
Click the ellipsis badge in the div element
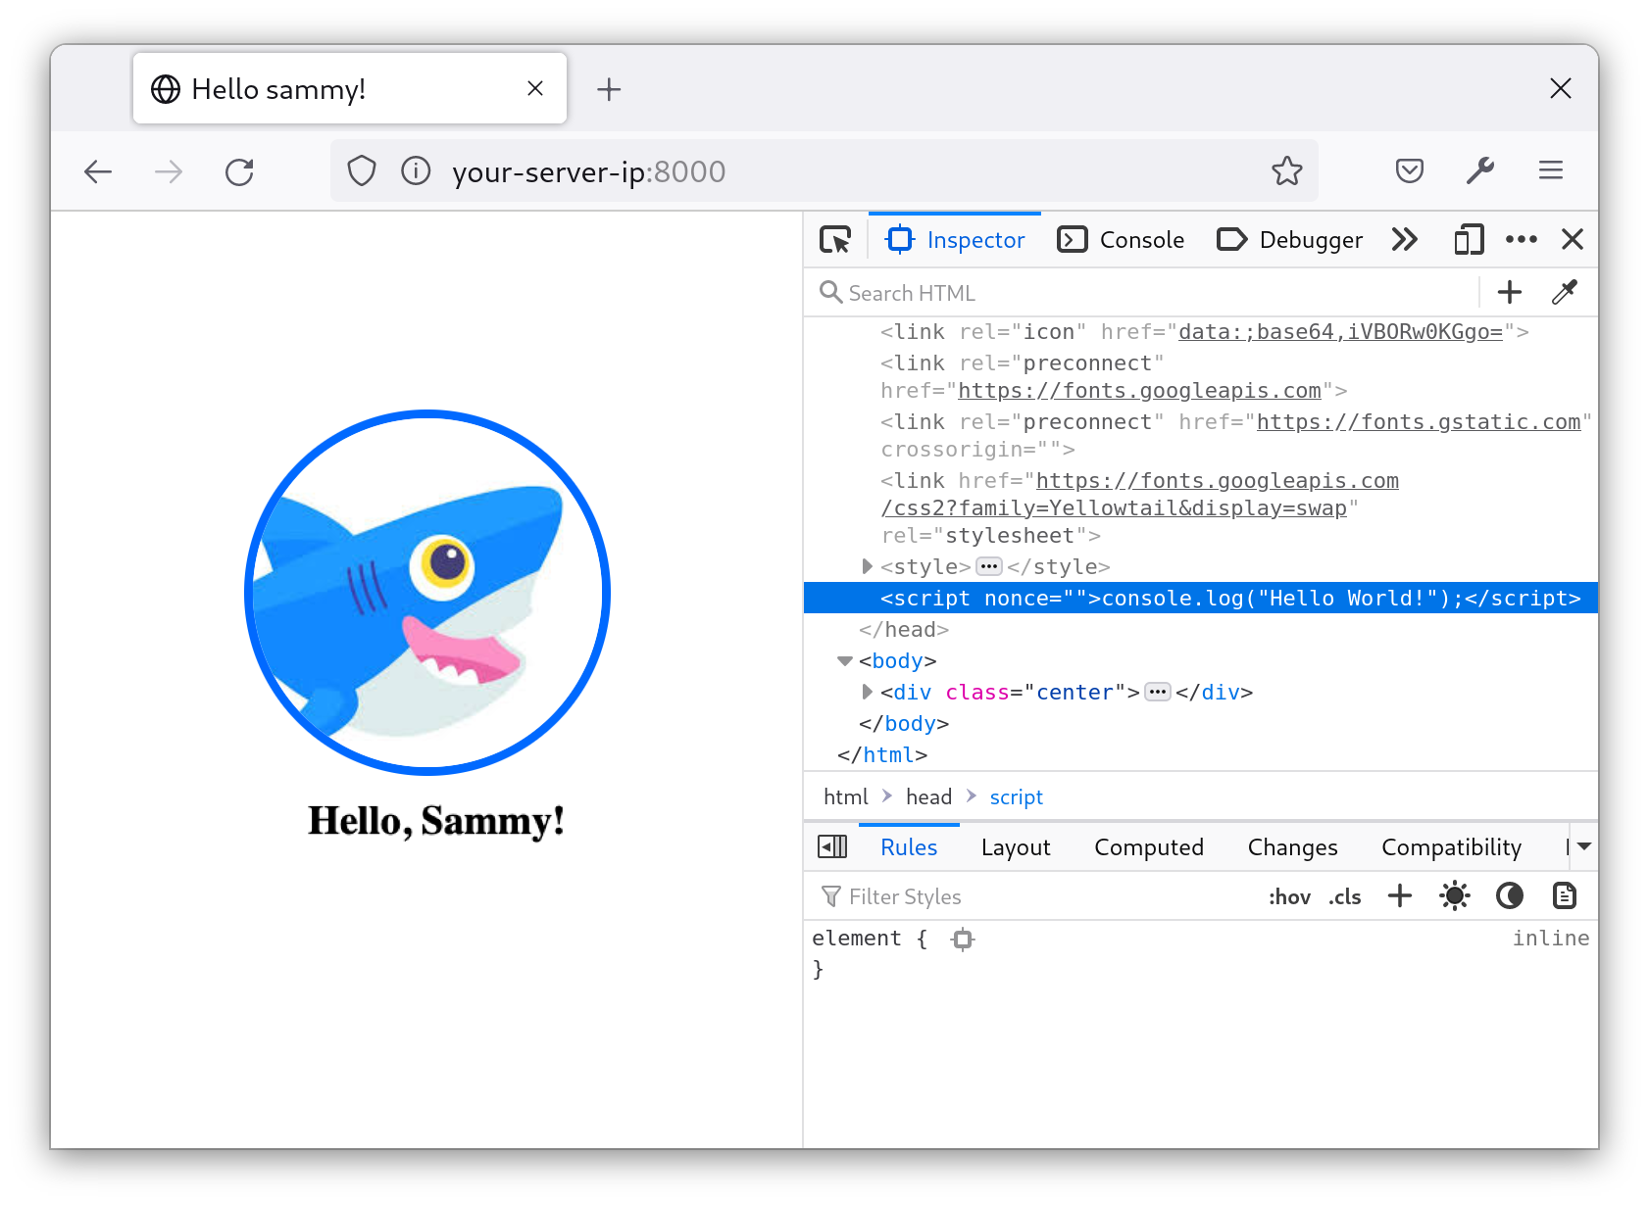click(1158, 692)
